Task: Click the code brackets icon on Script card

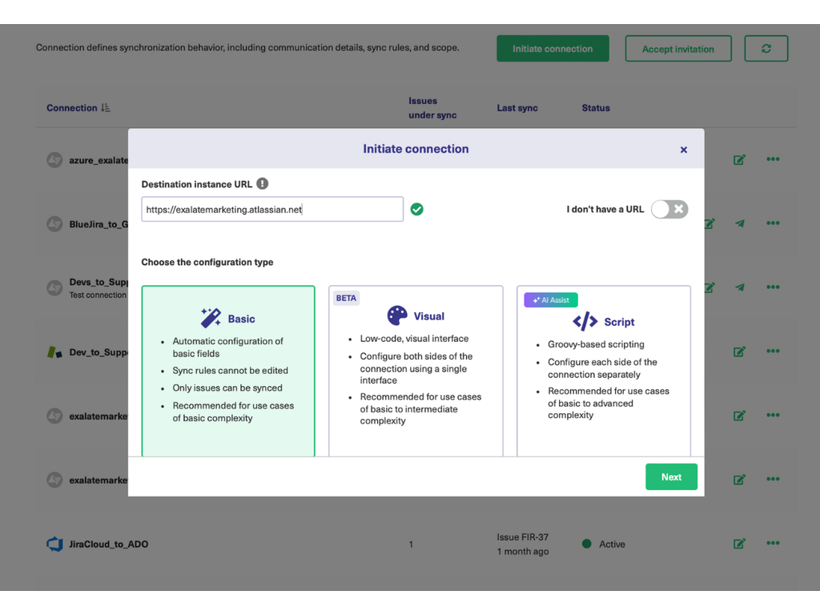Action: click(585, 322)
